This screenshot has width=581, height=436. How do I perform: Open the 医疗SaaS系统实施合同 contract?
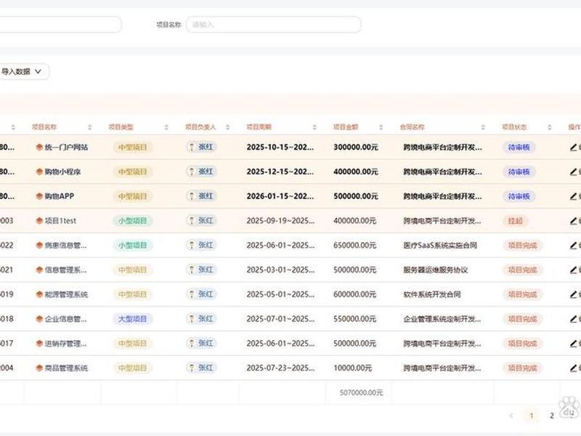coord(440,245)
